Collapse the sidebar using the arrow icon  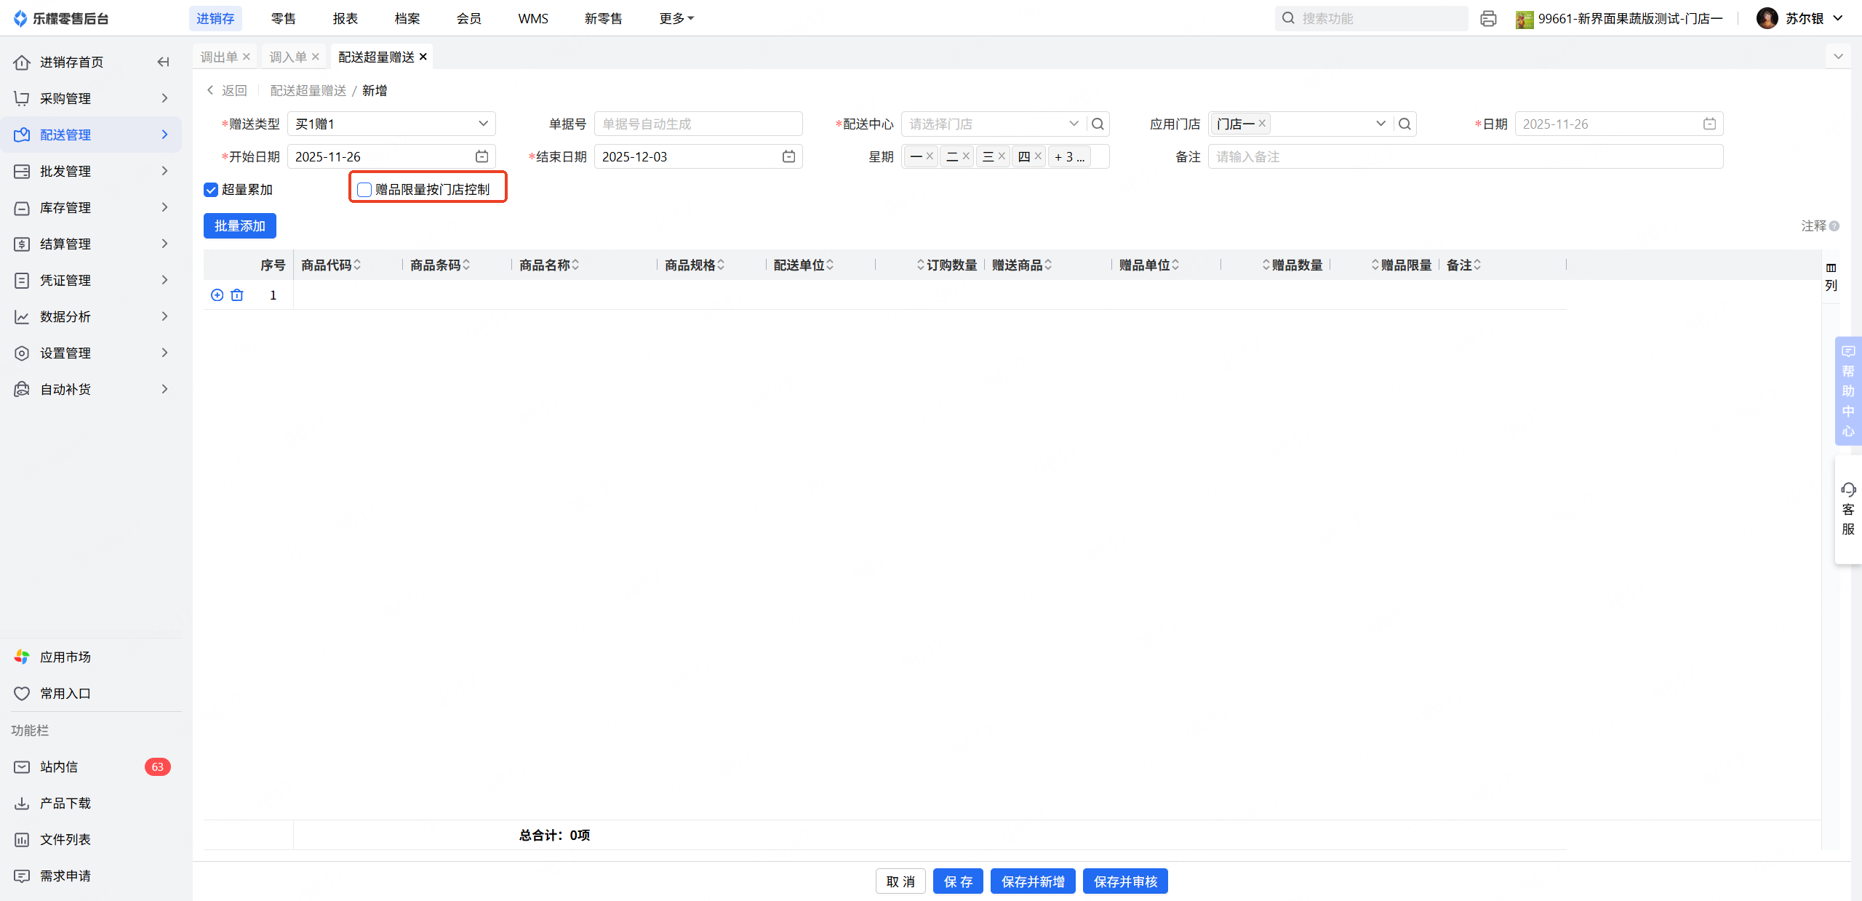(163, 62)
